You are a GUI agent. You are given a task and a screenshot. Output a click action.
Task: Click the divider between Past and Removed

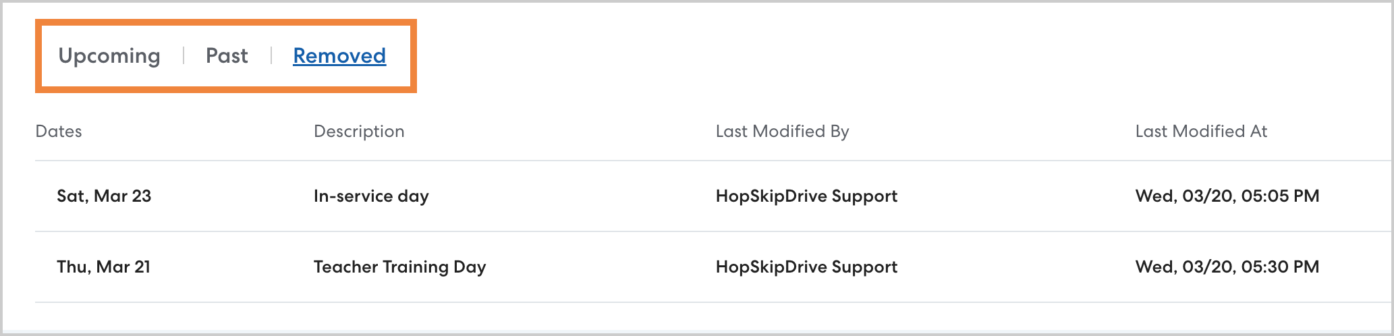pos(271,56)
